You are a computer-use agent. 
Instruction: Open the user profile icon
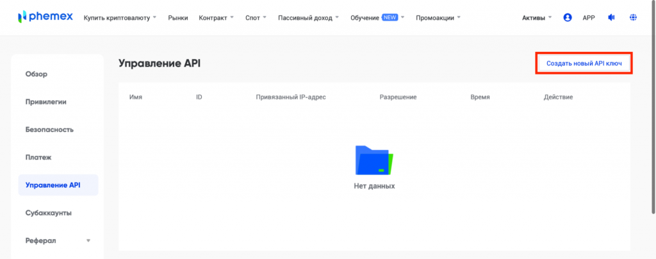pyautogui.click(x=567, y=17)
